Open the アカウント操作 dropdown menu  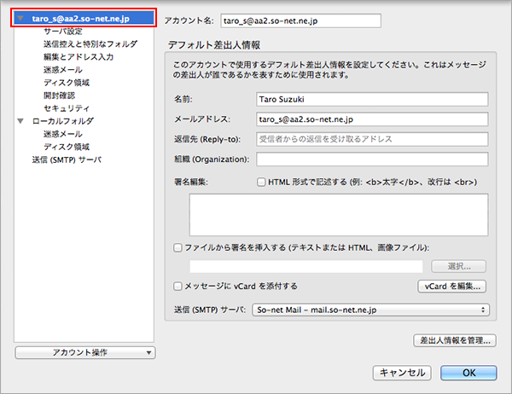pos(85,351)
